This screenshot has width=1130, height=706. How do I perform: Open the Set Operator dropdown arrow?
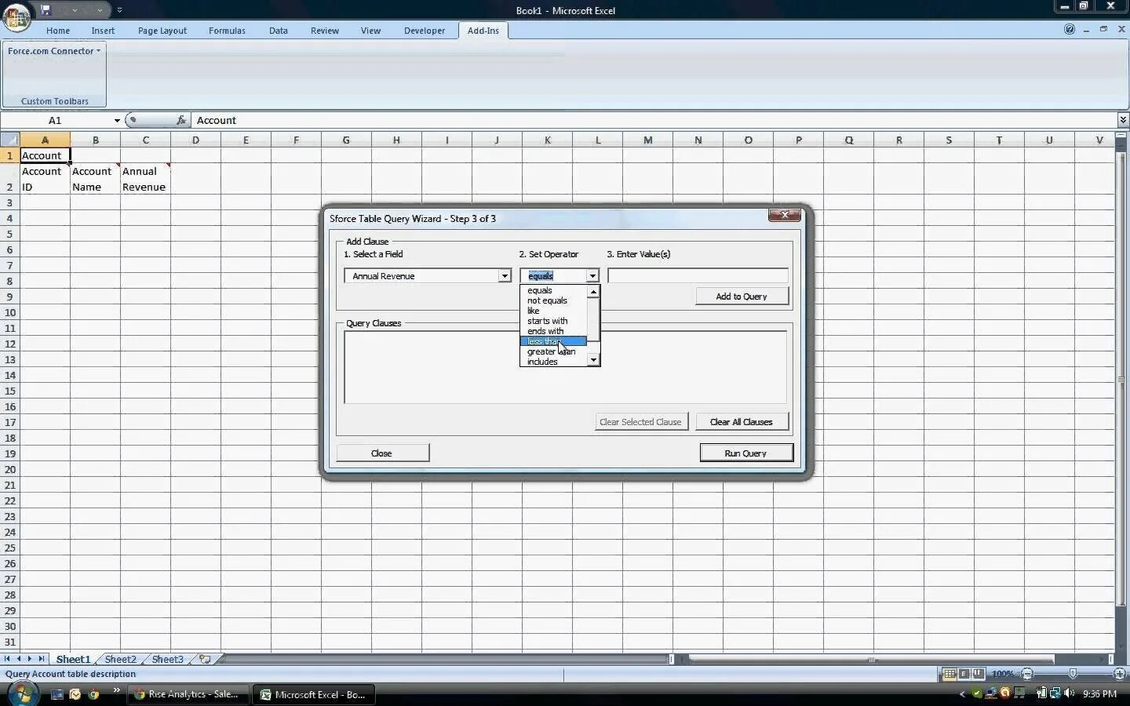(592, 276)
